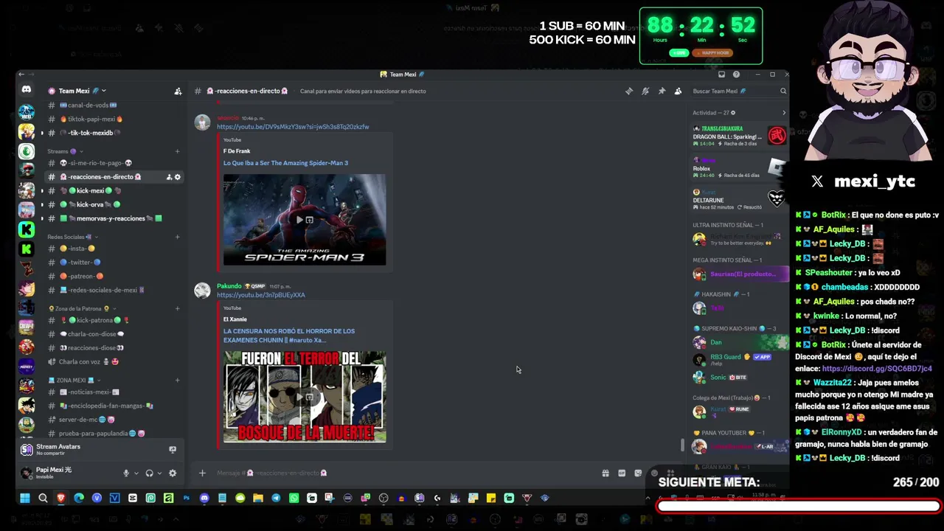Screen dimensions: 944x531
Task: Add a channel to Redes Sociales category
Action: (x=177, y=237)
